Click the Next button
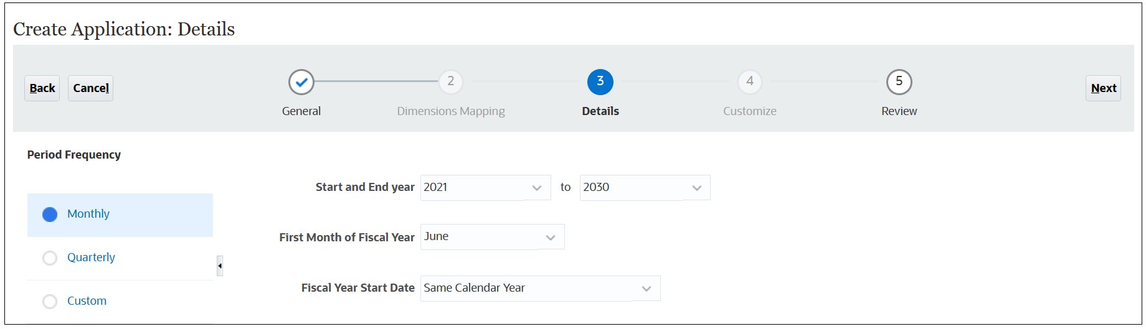This screenshot has width=1146, height=329. pyautogui.click(x=1104, y=88)
